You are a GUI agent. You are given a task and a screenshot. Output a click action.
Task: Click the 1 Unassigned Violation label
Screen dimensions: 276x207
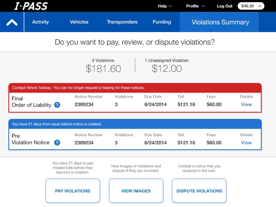point(167,60)
